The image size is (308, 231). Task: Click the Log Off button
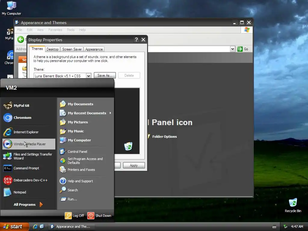(x=75, y=215)
